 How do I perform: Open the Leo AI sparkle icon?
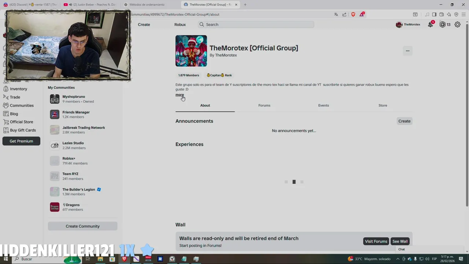tap(449, 14)
